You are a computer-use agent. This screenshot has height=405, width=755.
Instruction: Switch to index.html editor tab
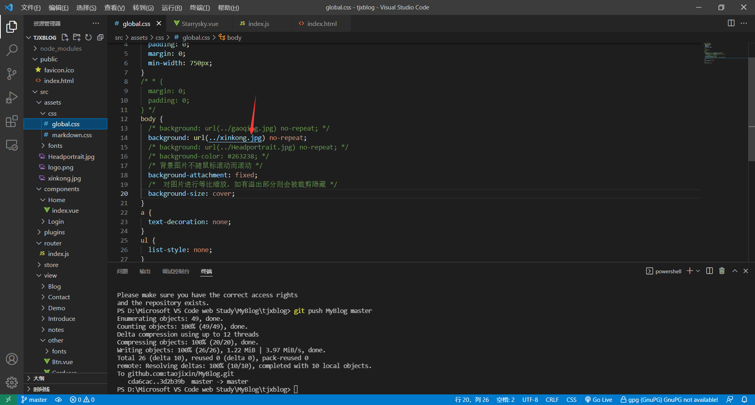pos(322,24)
